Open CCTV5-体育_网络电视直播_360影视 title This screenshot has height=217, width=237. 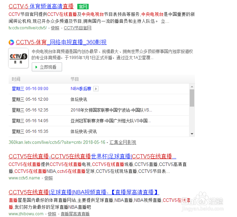(x=61, y=42)
